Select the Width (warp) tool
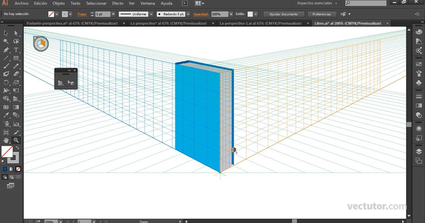The width and height of the screenshot is (425, 223). pyautogui.click(x=6, y=90)
